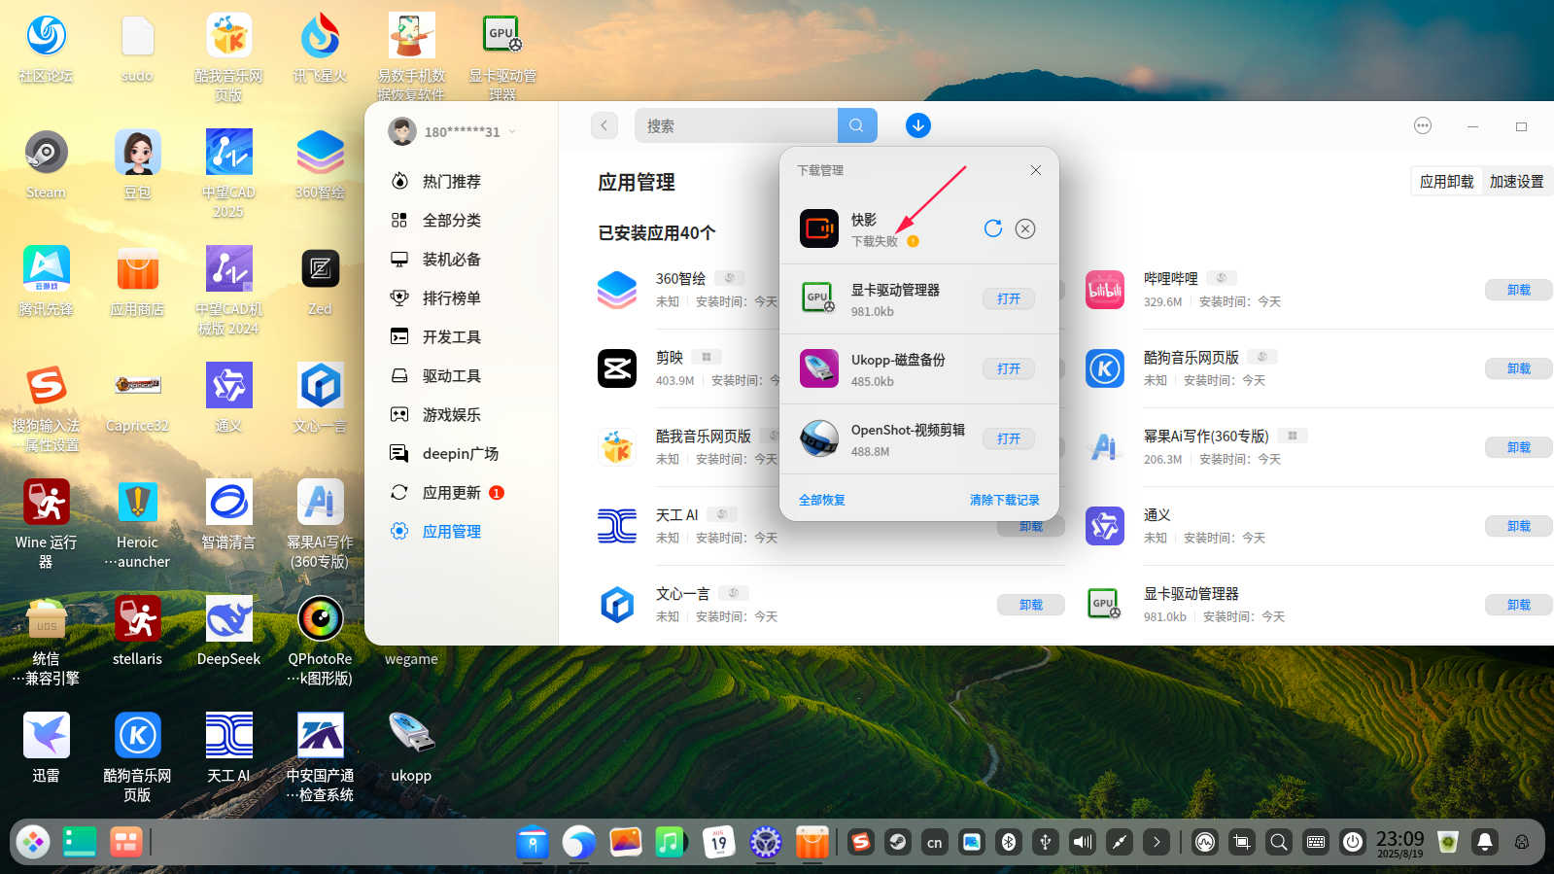Image resolution: width=1554 pixels, height=874 pixels.
Task: Uninstall 酷狗音乐网页版 with 卸载 button
Action: (x=1518, y=368)
